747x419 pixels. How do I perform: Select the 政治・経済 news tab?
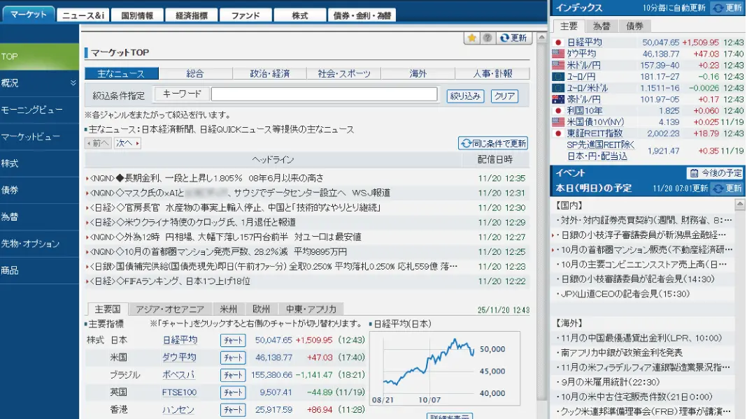[x=270, y=73]
